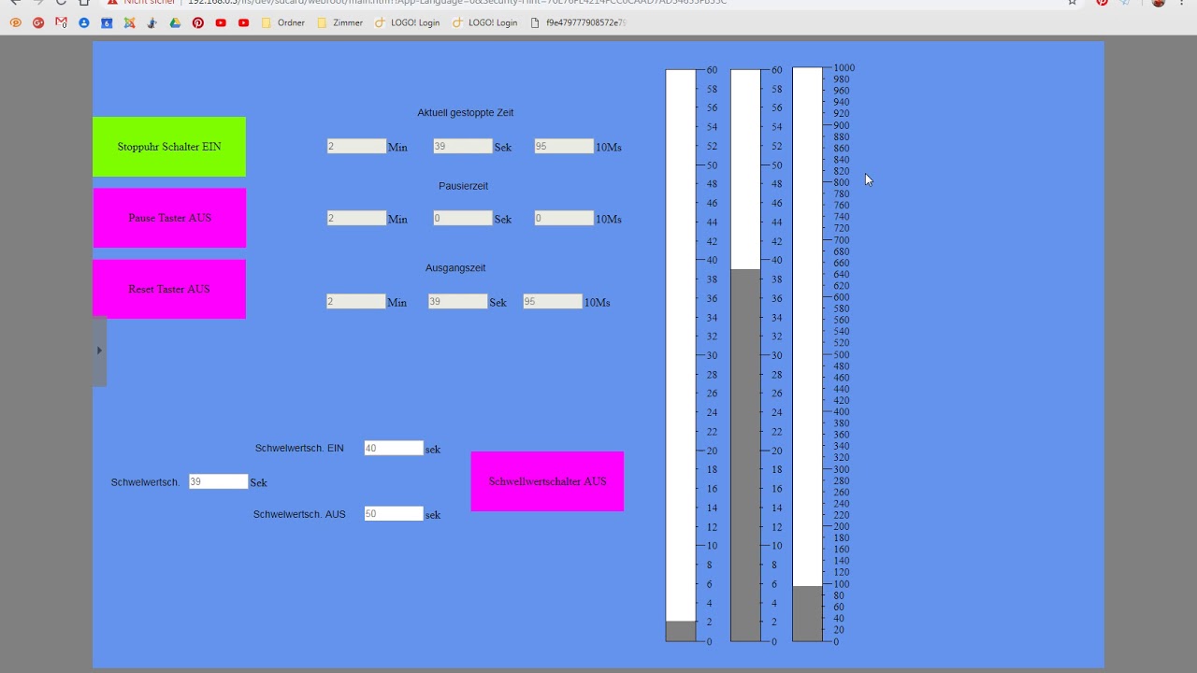Focus the Min field under Ausgangszeit
The height and width of the screenshot is (673, 1197).
click(356, 301)
